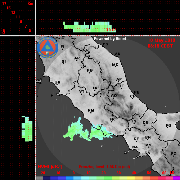Click the green echo in left cross-section
The height and width of the screenshot is (180, 180).
[27, 129]
